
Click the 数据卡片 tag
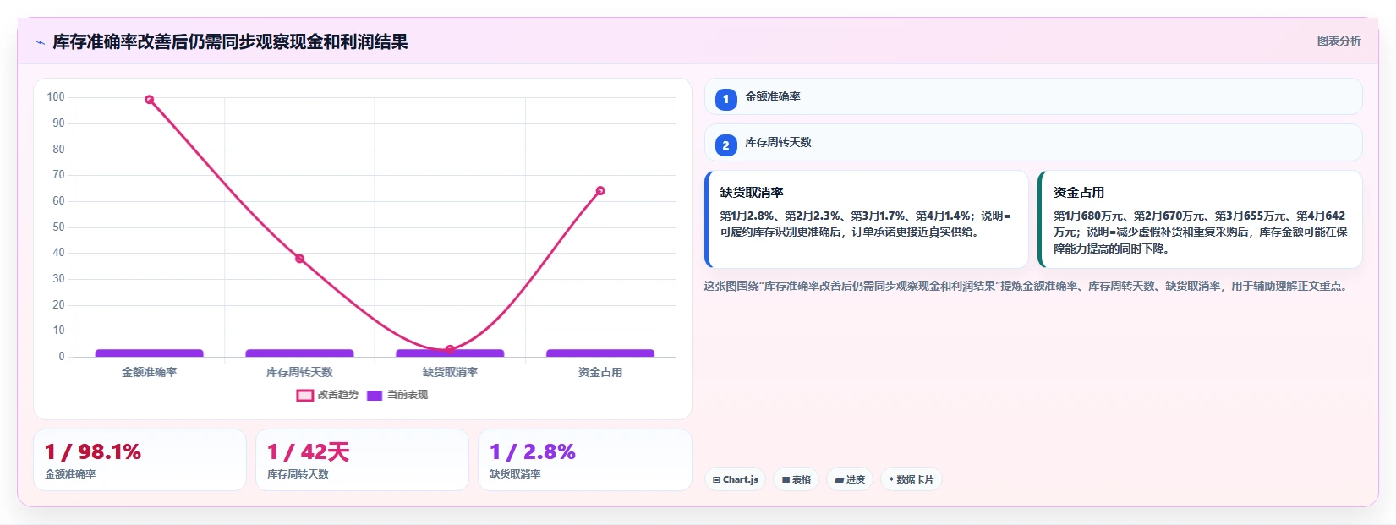coord(912,479)
